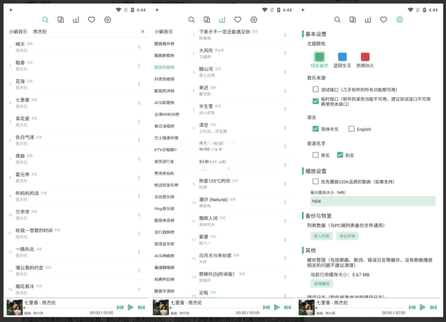Select 酷我新歌榜 chart

pyautogui.click(x=164, y=55)
